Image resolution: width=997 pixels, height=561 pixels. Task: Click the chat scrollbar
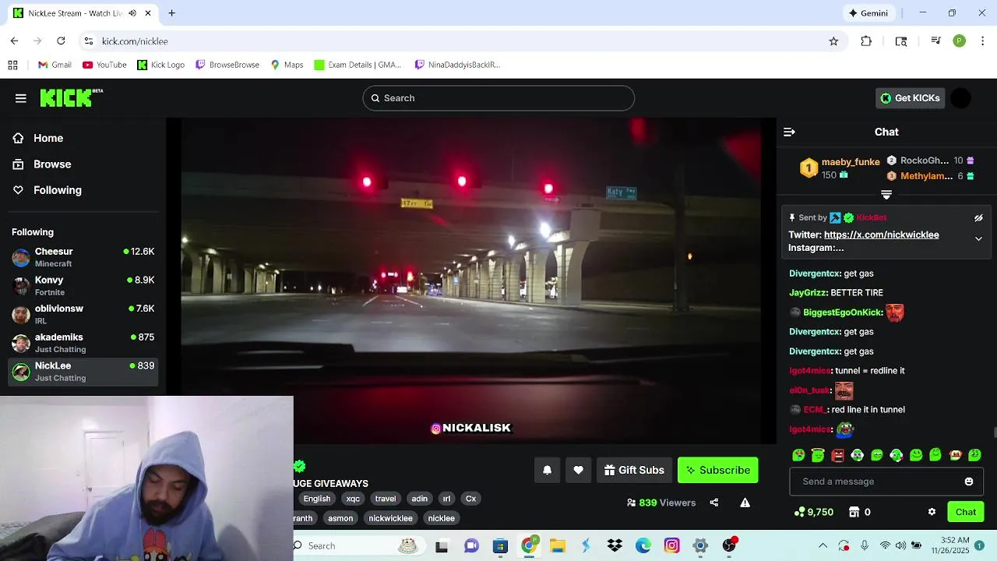[995, 433]
